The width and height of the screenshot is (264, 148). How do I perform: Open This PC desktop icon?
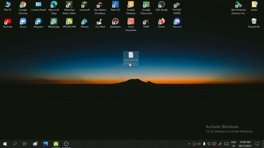7,6
